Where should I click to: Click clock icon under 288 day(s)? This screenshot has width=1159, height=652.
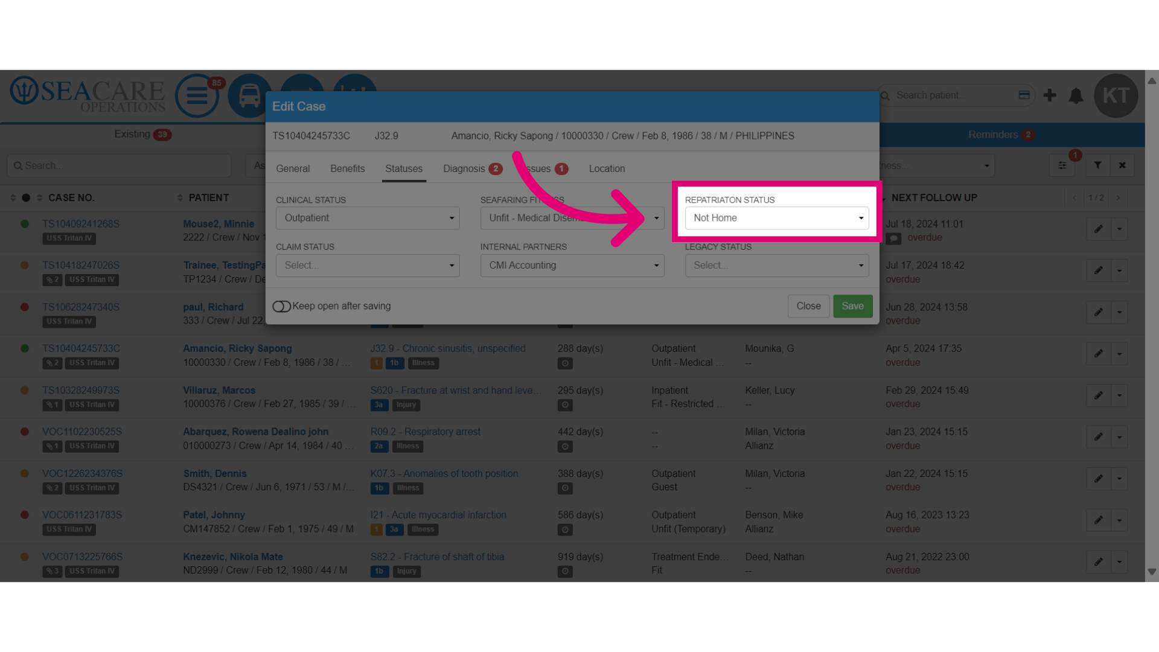click(x=565, y=363)
